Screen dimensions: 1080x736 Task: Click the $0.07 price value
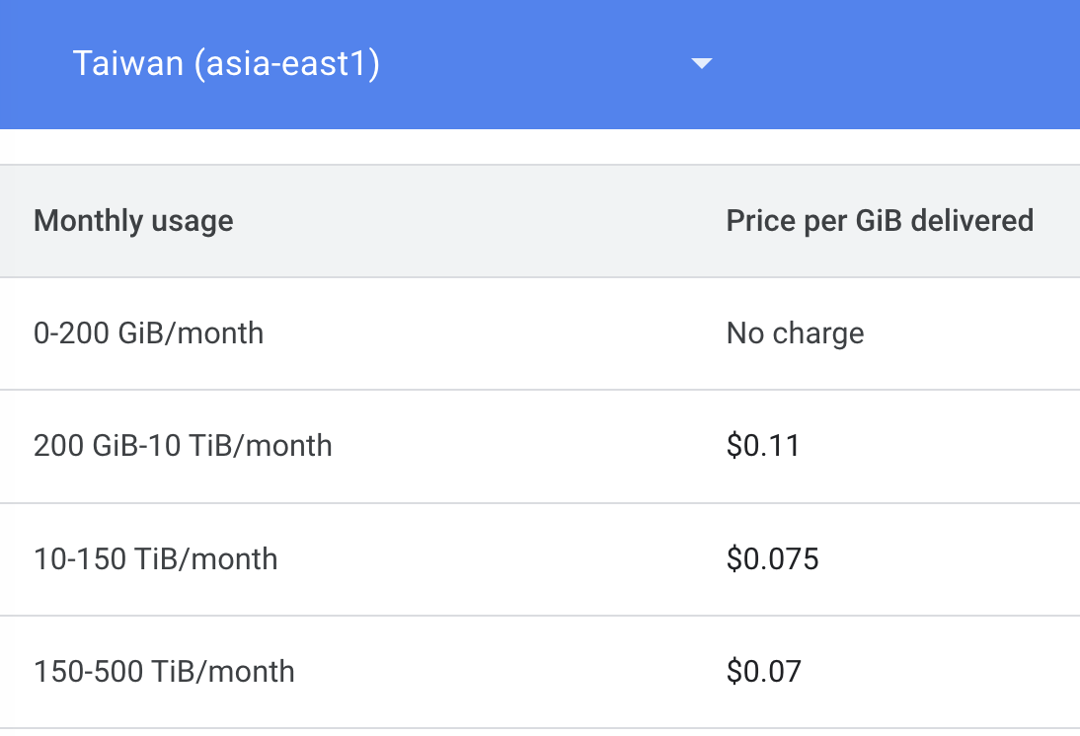click(x=763, y=672)
